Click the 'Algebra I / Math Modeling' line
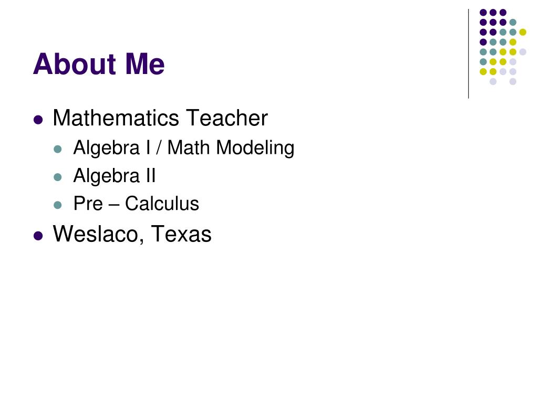 (x=183, y=147)
